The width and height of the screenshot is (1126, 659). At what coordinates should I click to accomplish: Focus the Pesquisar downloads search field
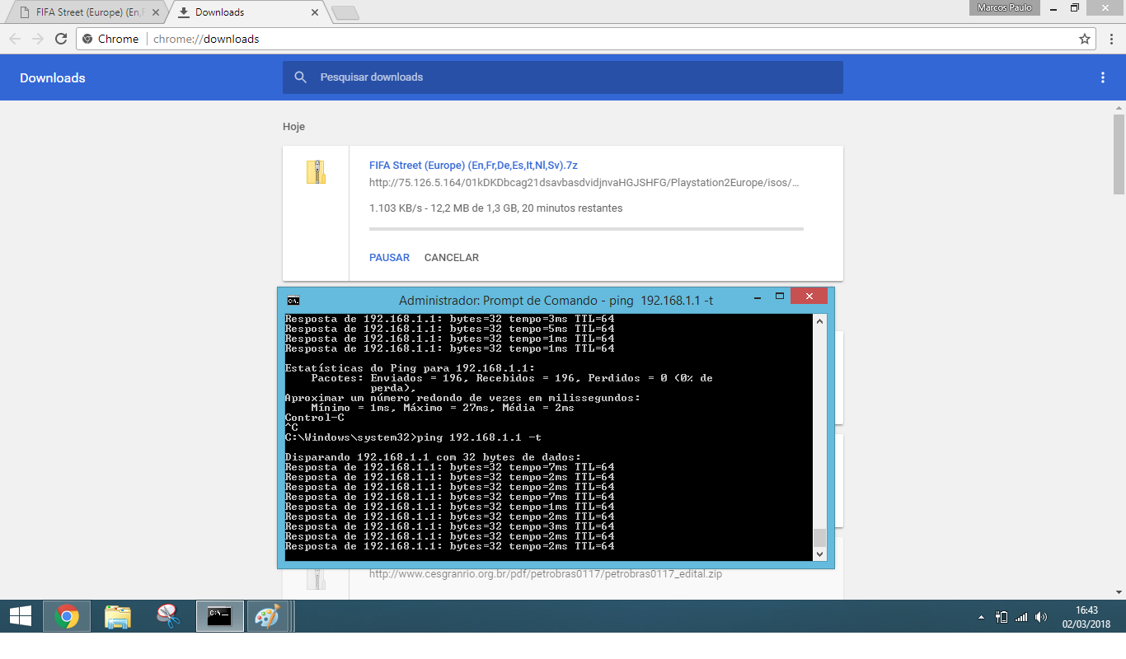click(562, 77)
